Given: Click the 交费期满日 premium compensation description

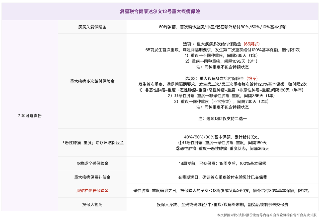Looking at the screenshot, I should tap(222, 177).
